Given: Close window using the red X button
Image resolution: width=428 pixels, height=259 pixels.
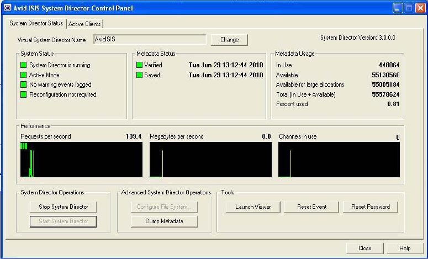Looking at the screenshot, I should pos(420,8).
